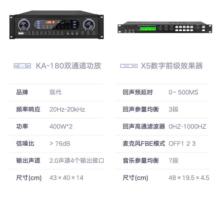Click the left mic volume knob on the amplifier

[x=24, y=25]
